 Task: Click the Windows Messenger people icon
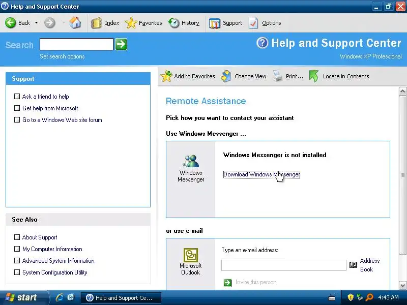[x=191, y=161]
